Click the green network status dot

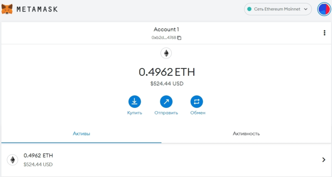coord(249,9)
